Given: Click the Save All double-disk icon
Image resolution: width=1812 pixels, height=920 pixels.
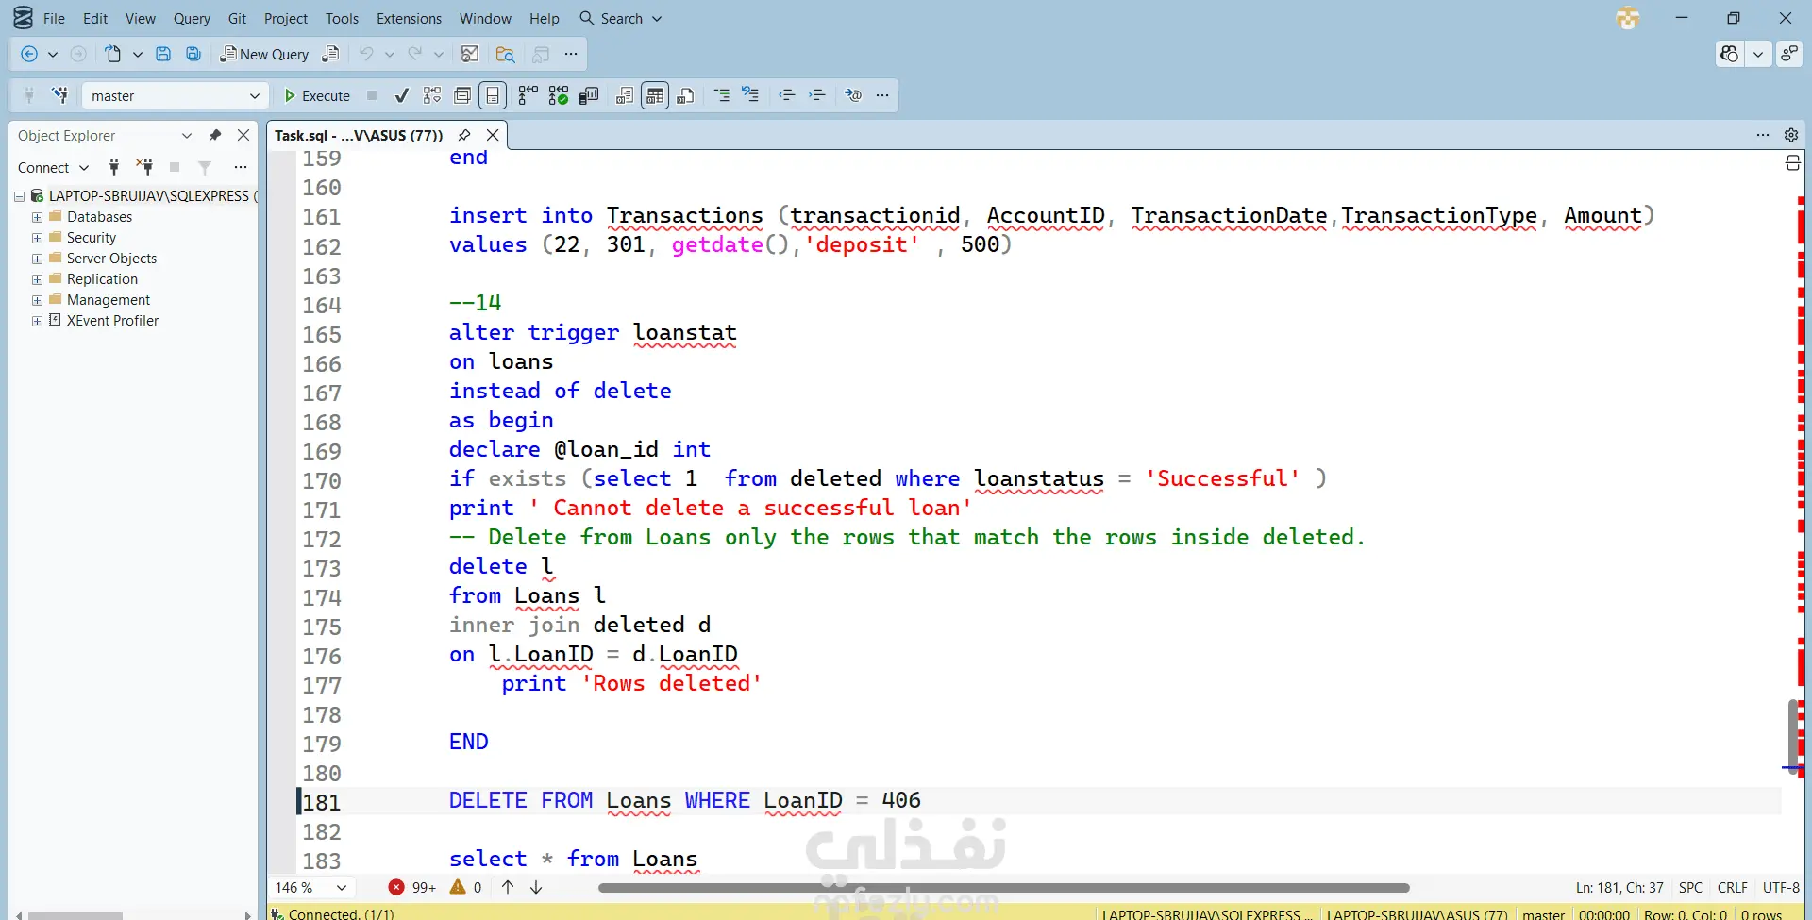Looking at the screenshot, I should 193,55.
